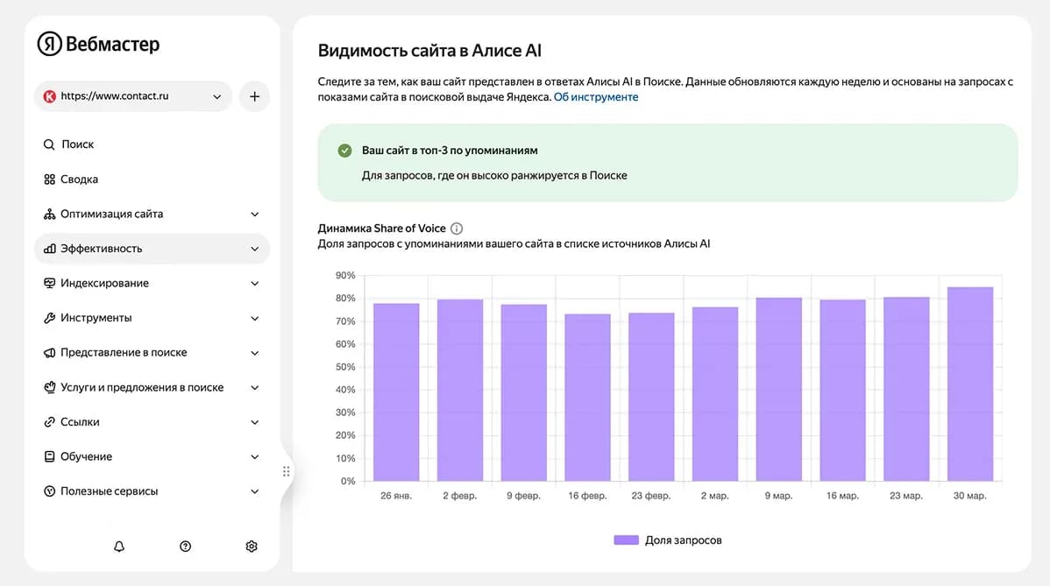
Task: Click the 90% axis label
Action: pos(345,276)
